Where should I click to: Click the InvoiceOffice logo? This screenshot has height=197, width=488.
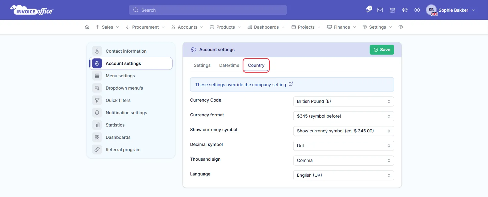[x=32, y=10]
